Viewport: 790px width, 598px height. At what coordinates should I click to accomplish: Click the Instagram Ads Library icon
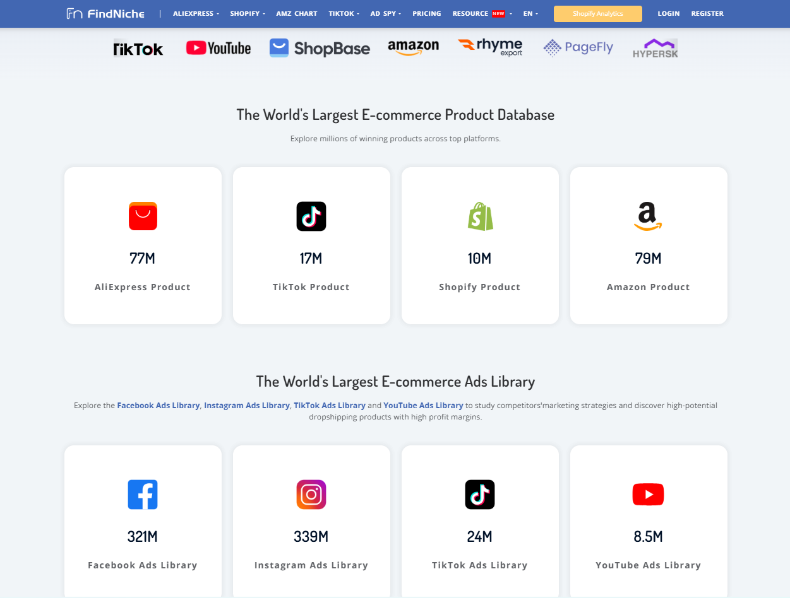pyautogui.click(x=311, y=495)
